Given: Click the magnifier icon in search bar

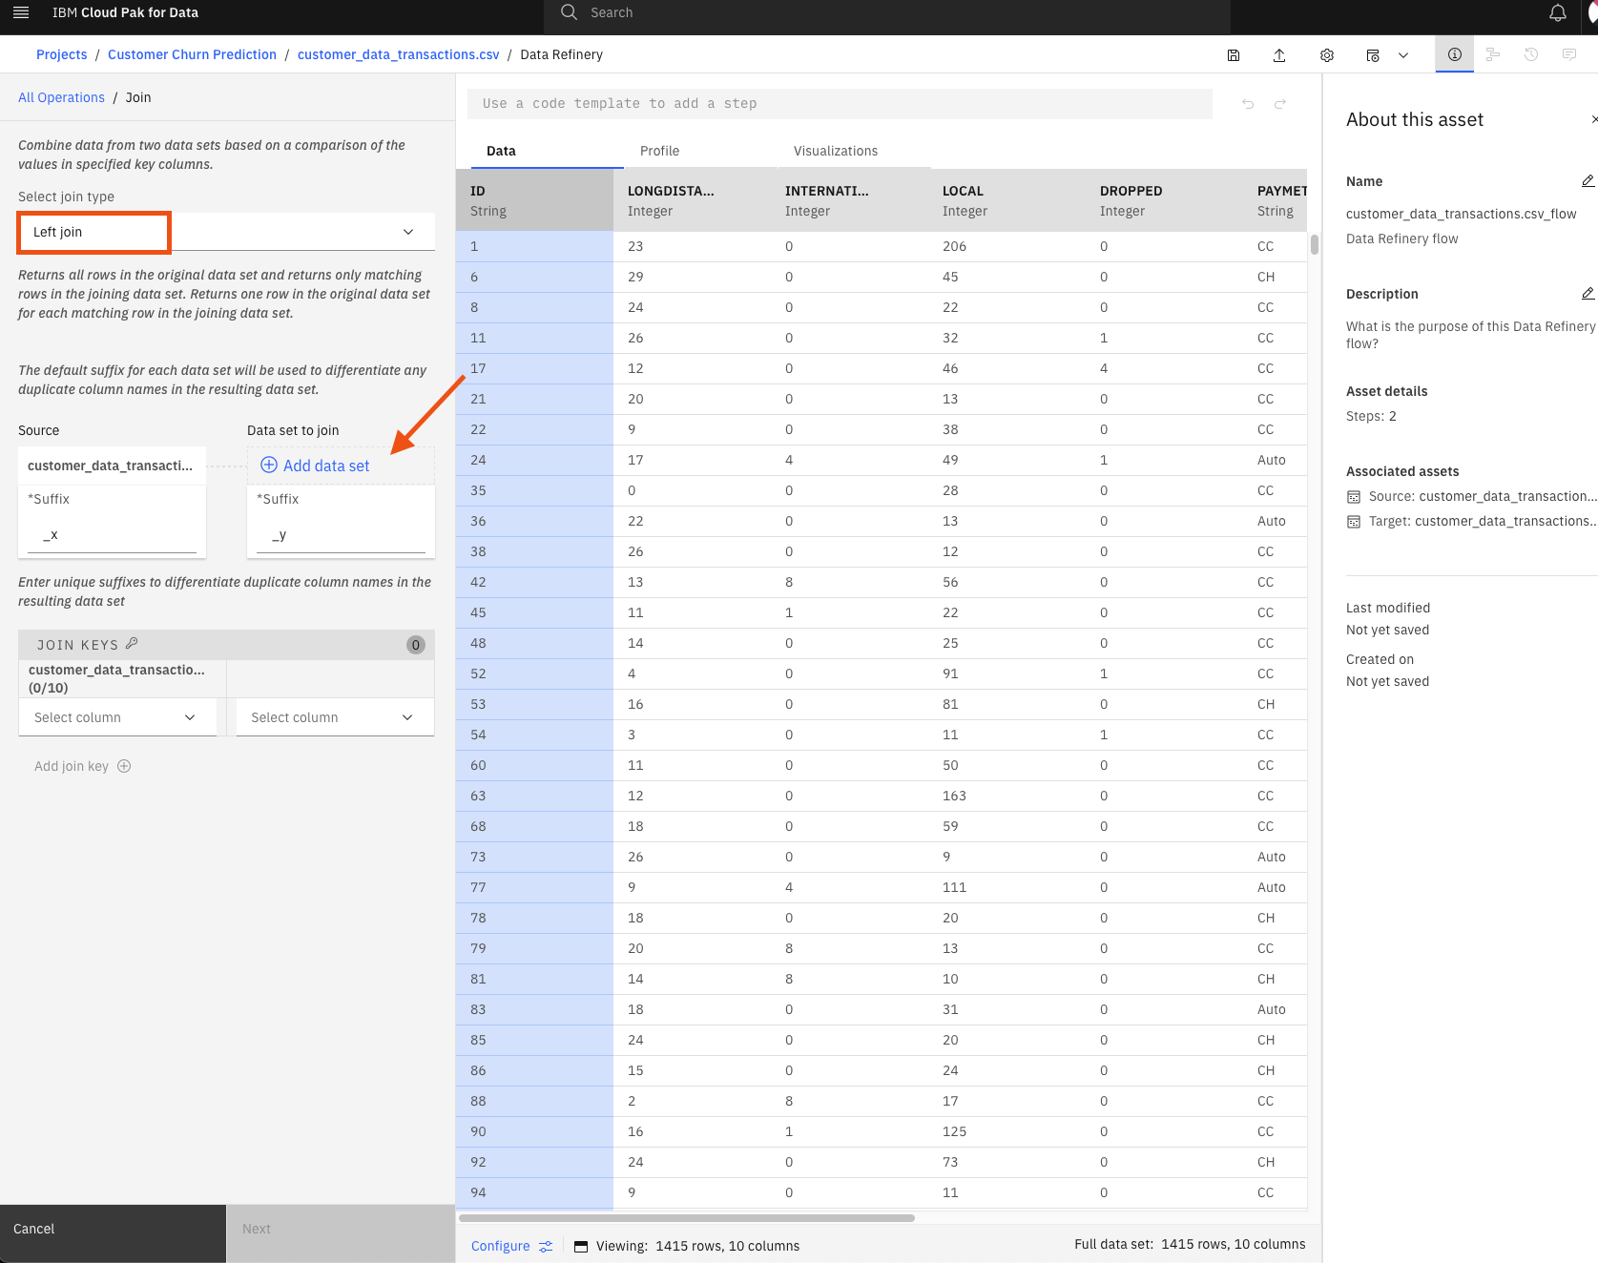Looking at the screenshot, I should (570, 12).
